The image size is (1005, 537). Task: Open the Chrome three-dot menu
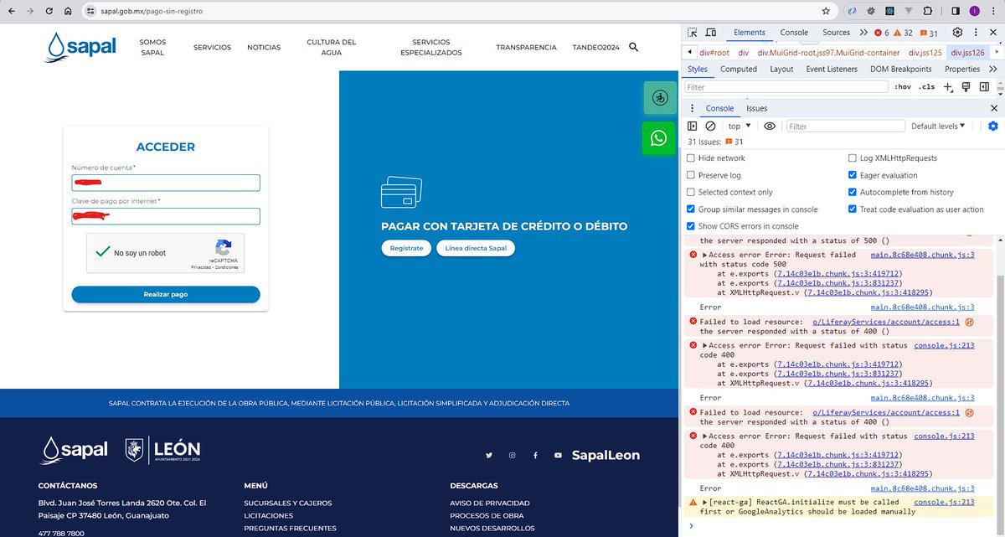995,12
